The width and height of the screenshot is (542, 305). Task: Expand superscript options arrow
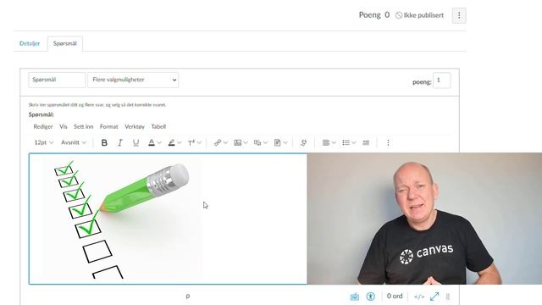point(199,142)
